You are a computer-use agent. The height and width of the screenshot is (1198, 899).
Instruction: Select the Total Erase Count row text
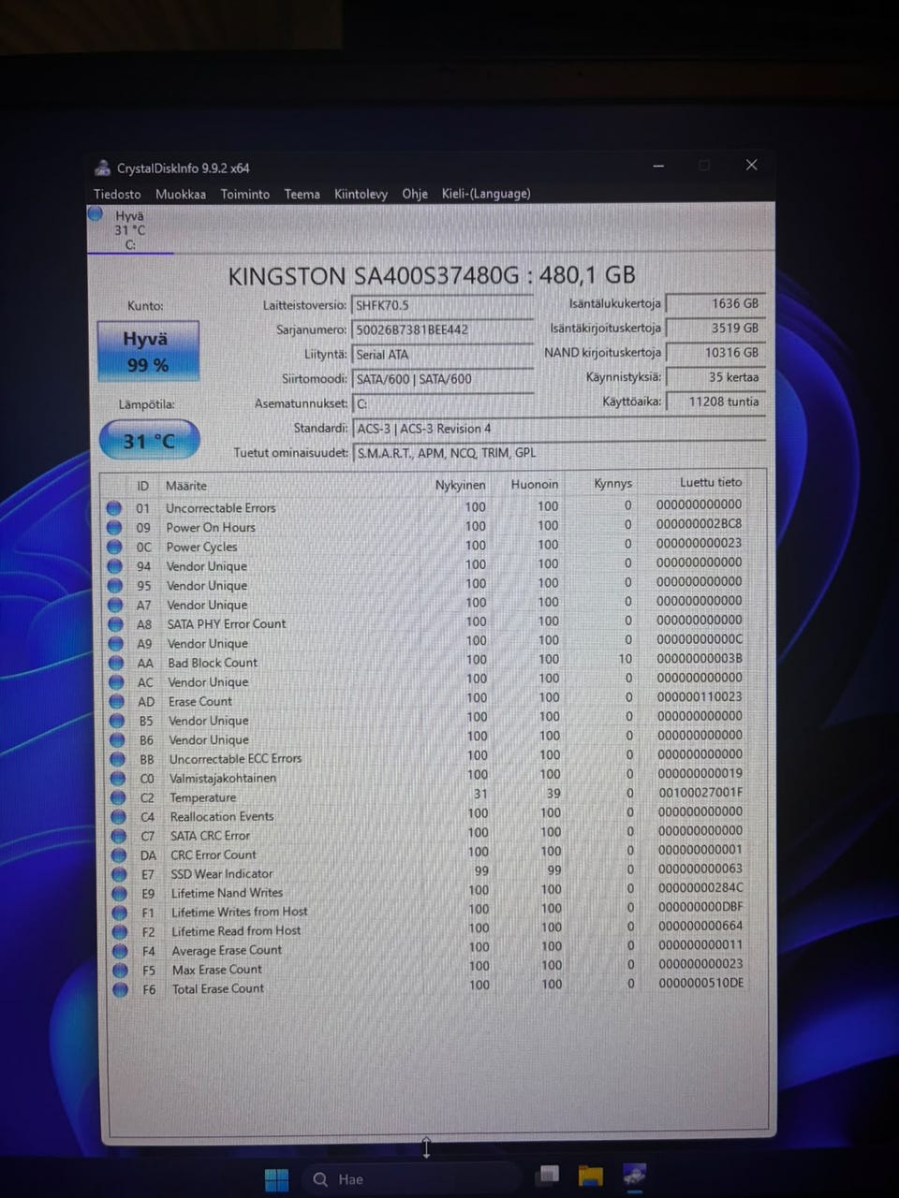pyautogui.click(x=218, y=988)
